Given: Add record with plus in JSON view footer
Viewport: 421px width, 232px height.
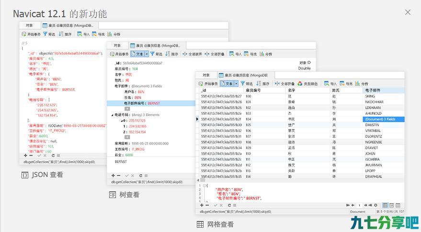Looking at the screenshot, I should (x=25, y=155).
